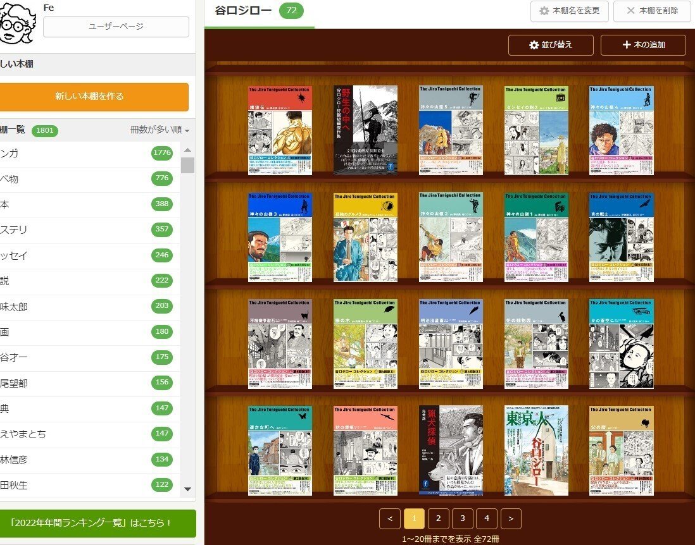Click shelf list scrollbar up arrow
Viewport: 695px width, 545px height.
[187, 150]
